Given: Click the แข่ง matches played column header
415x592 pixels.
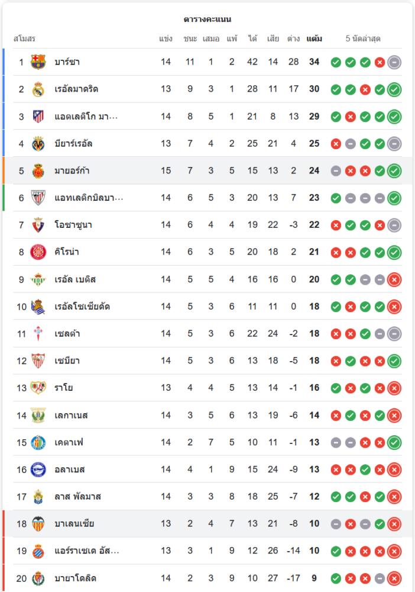Looking at the screenshot, I should click(x=166, y=39).
